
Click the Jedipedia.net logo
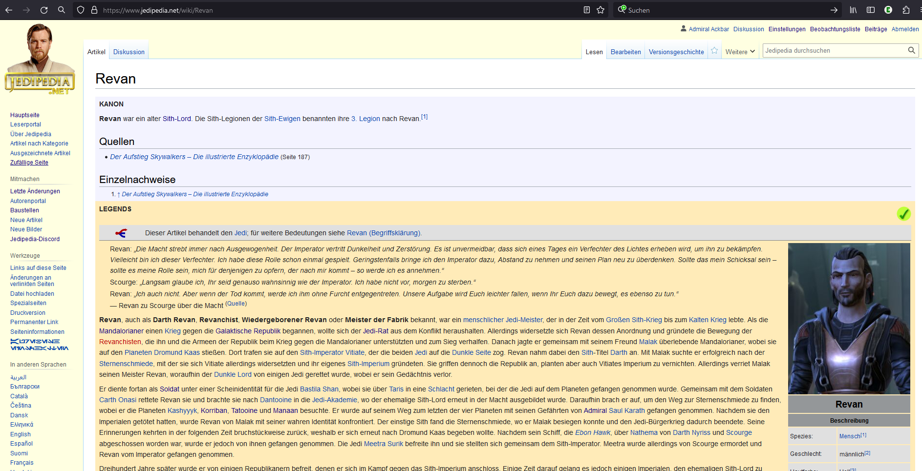point(40,59)
